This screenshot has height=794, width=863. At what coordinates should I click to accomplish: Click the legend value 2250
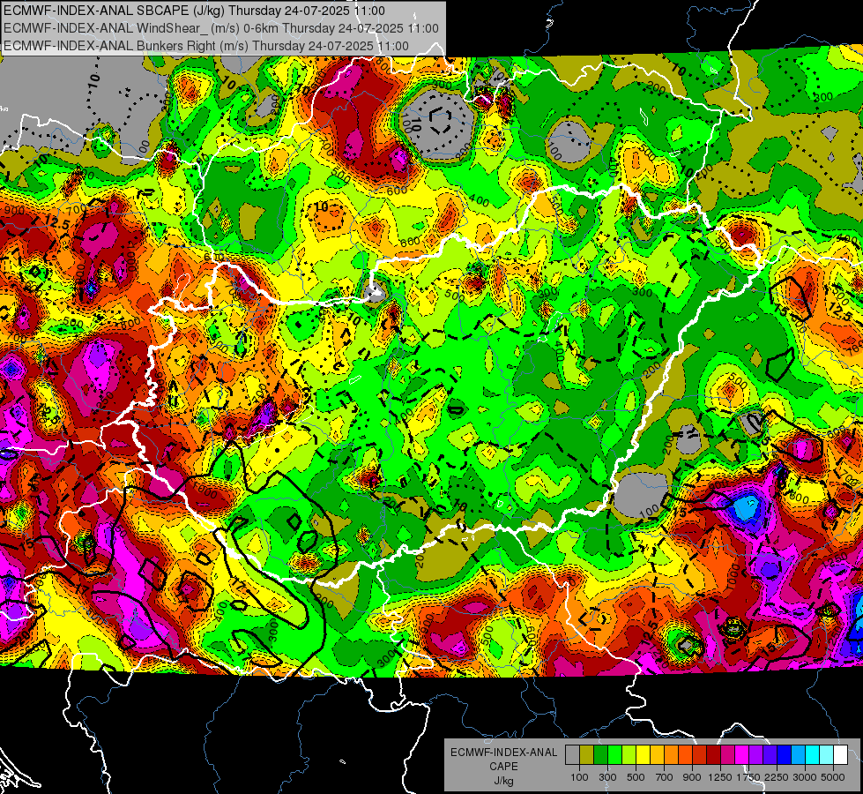pos(777,777)
